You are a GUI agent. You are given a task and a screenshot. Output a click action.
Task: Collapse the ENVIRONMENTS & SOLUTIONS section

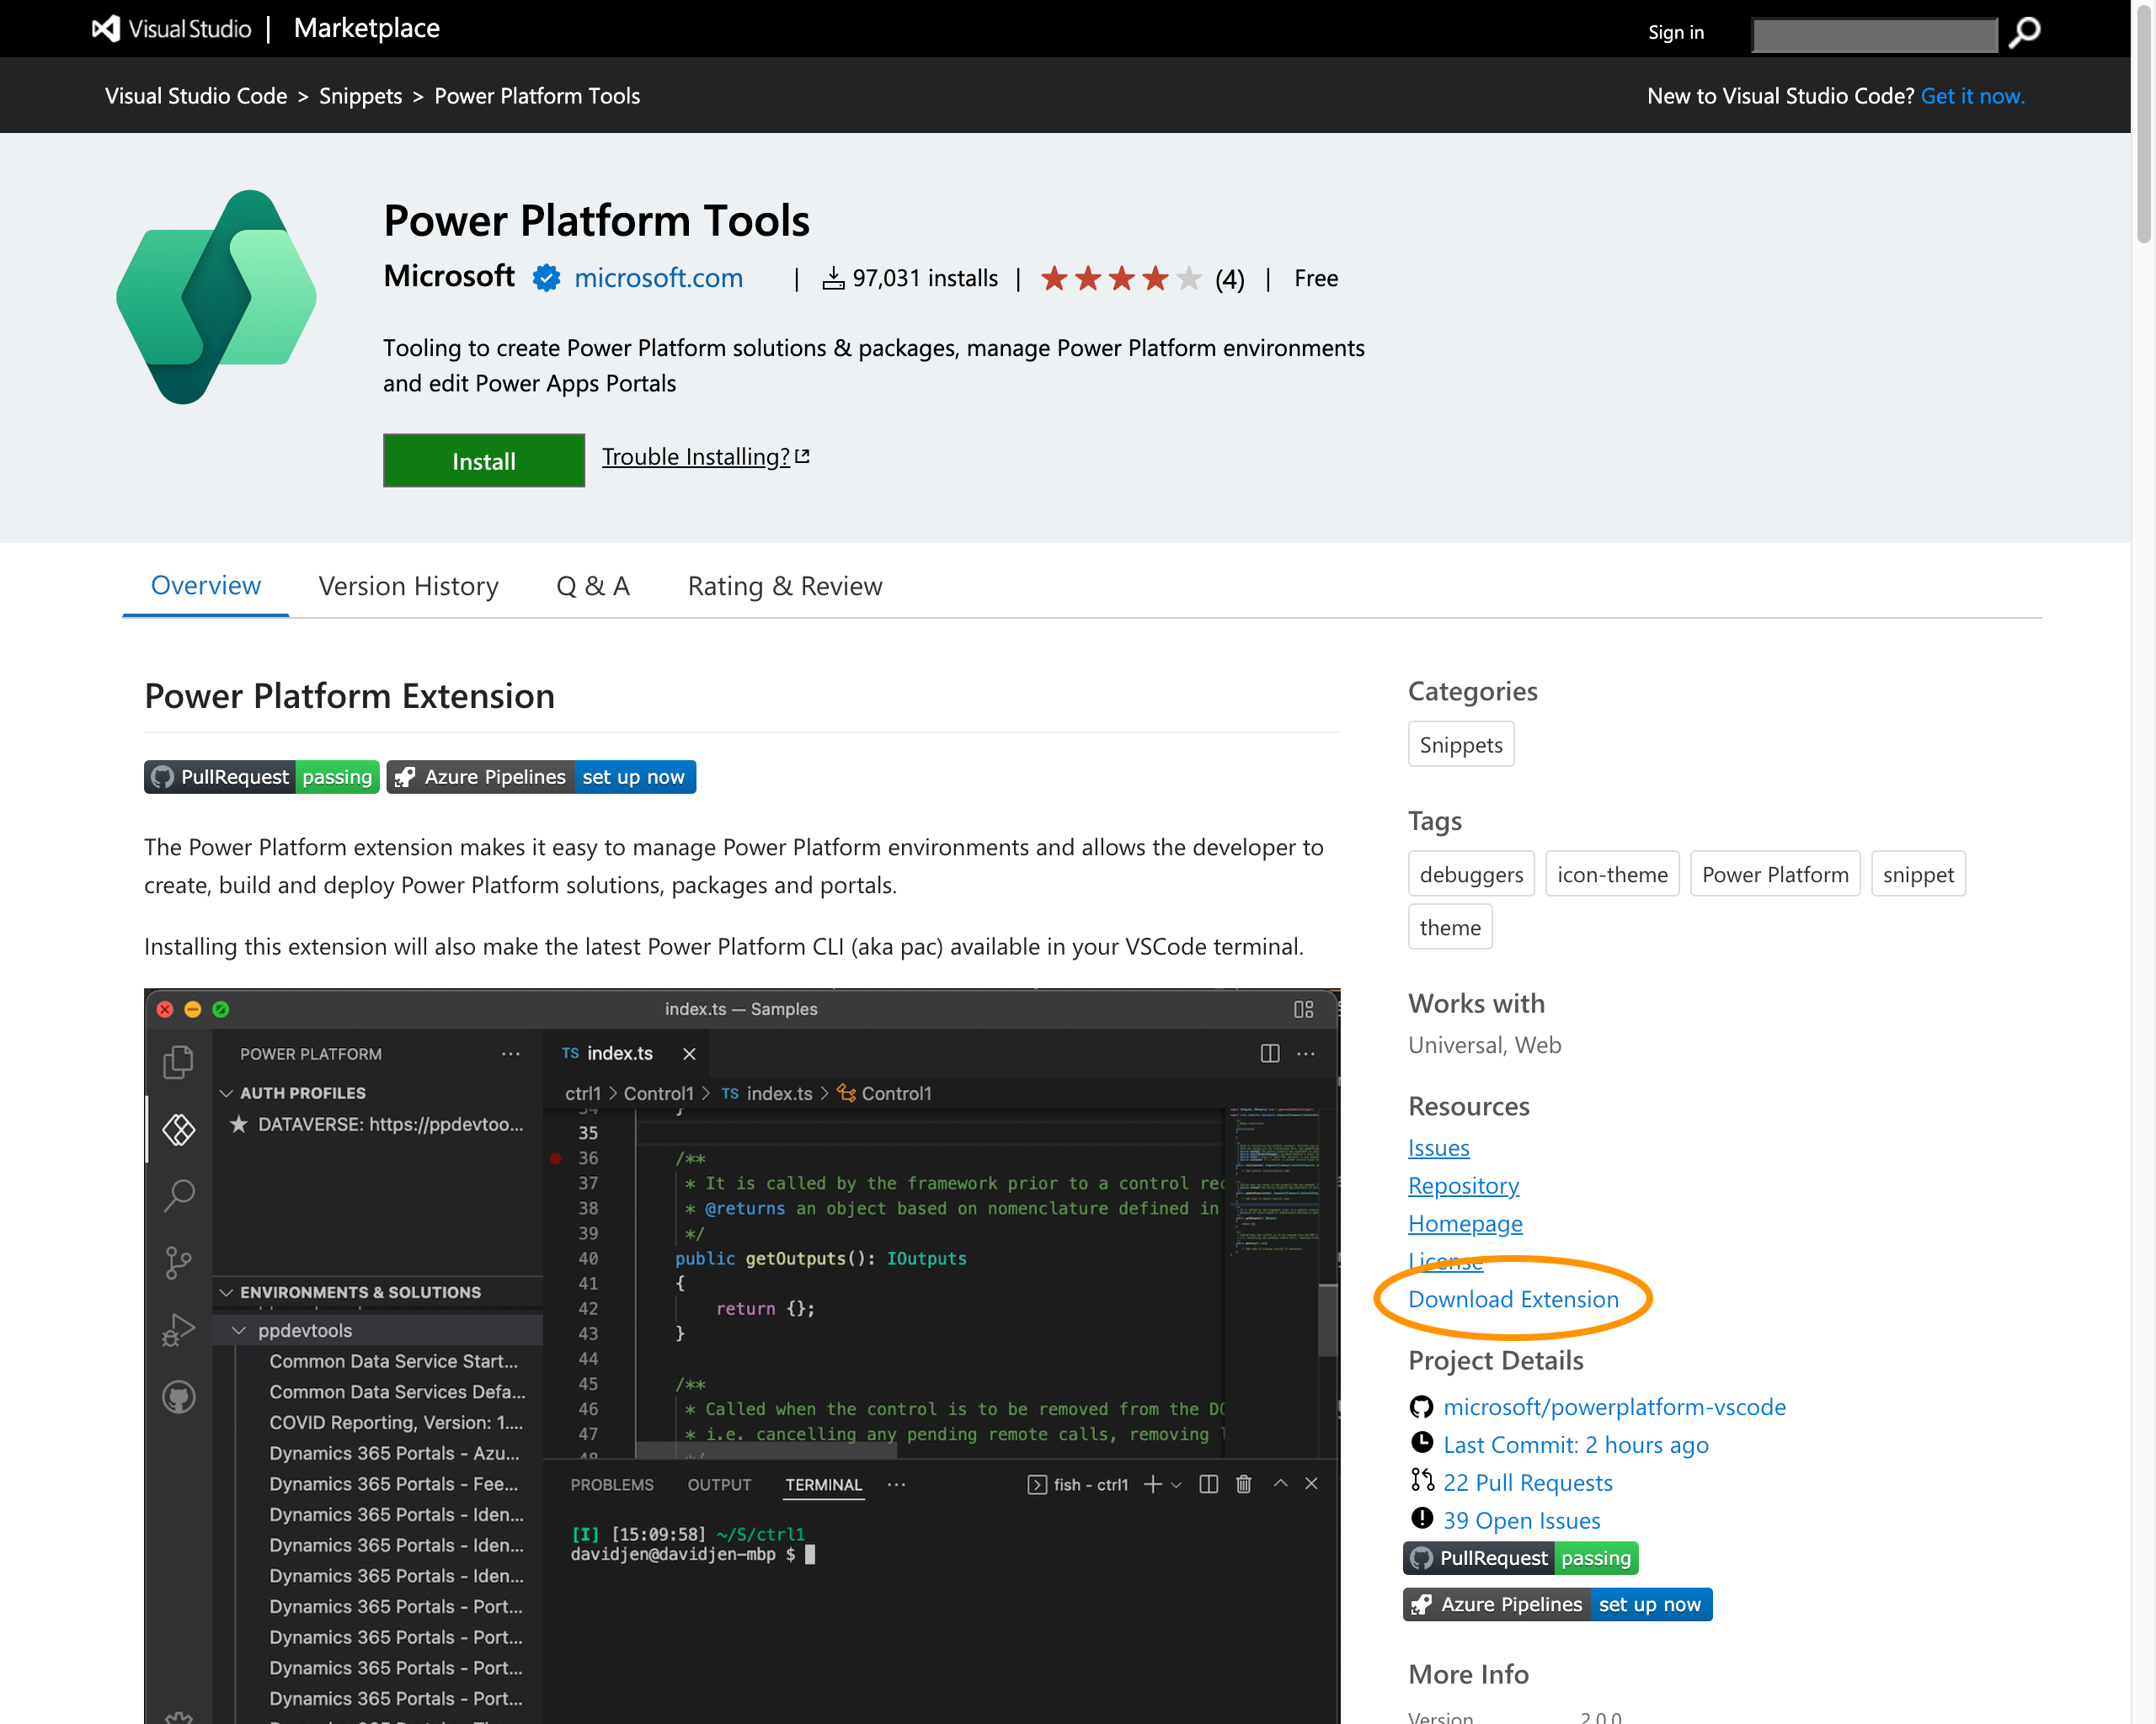(228, 1291)
